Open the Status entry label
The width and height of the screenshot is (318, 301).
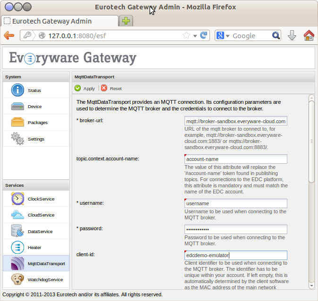[x=34, y=91]
